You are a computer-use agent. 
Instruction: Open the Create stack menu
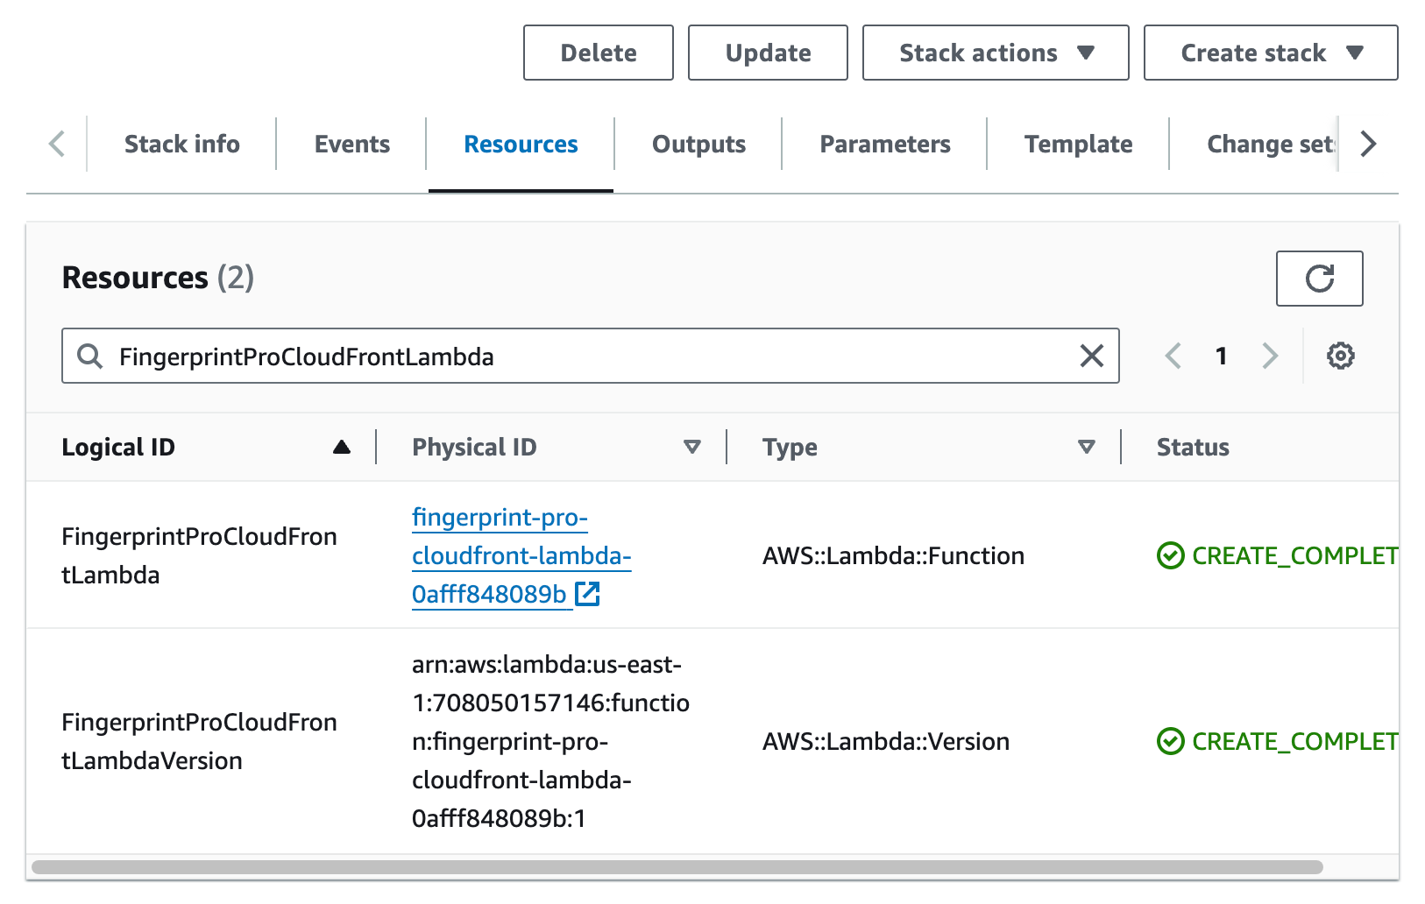click(x=1269, y=53)
